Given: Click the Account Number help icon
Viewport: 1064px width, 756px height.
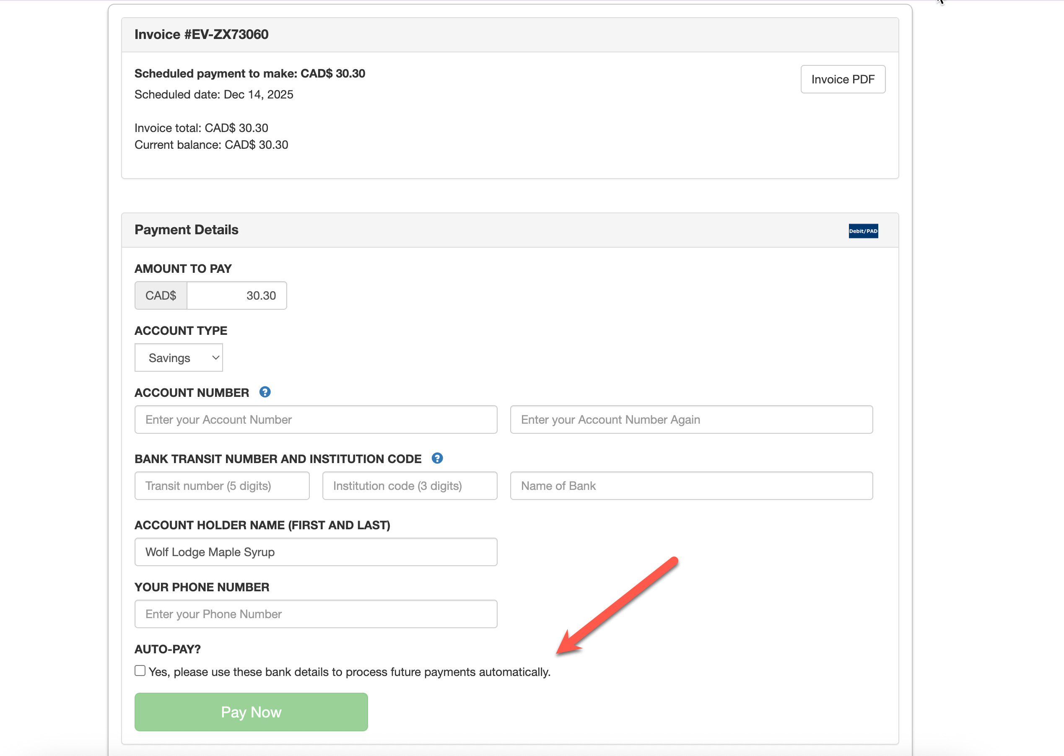Looking at the screenshot, I should click(x=265, y=392).
